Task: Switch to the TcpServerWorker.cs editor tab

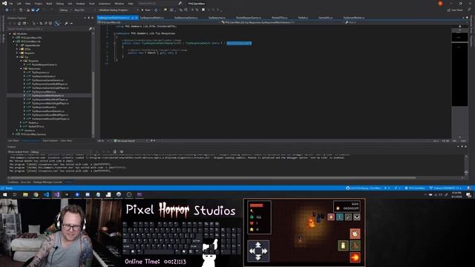Action: [354, 18]
